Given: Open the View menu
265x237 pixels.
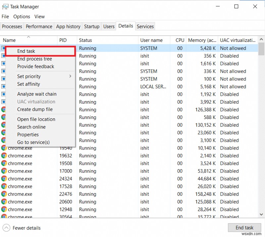Looking at the screenshot, I should pos(39,16).
